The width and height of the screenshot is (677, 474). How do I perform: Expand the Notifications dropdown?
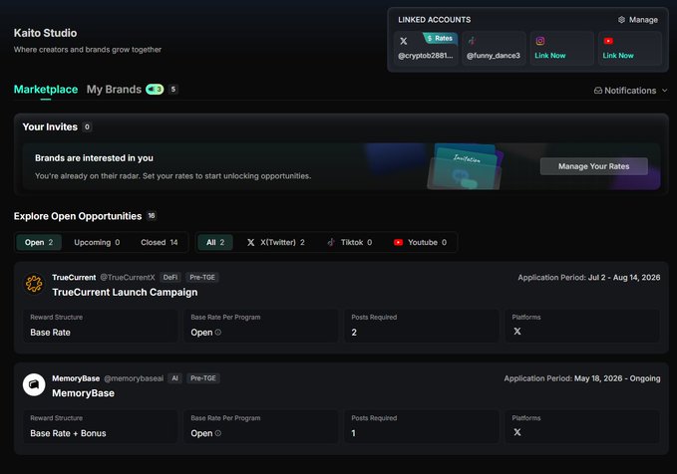[x=630, y=91]
